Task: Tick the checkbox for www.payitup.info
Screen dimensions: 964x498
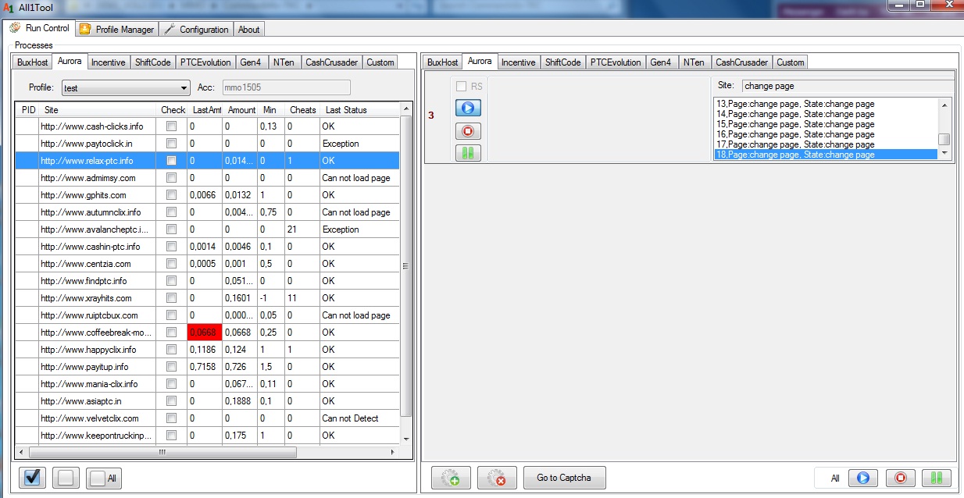Action: point(171,367)
